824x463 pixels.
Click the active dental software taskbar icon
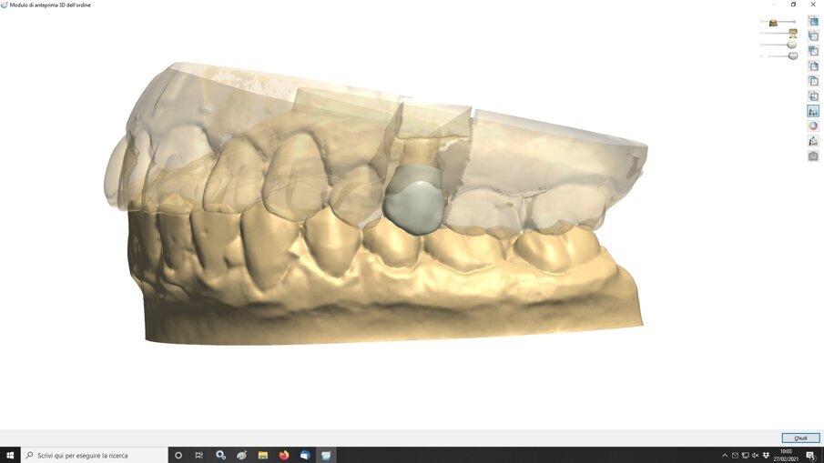tap(326, 455)
